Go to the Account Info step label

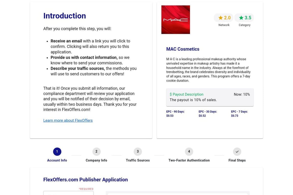pyautogui.click(x=57, y=160)
